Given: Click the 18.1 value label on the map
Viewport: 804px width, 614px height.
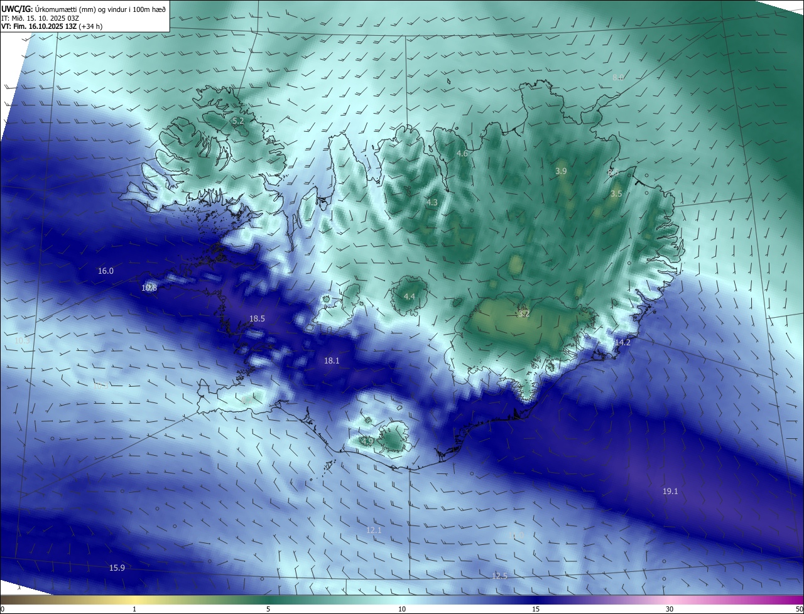Looking at the screenshot, I should tap(332, 361).
